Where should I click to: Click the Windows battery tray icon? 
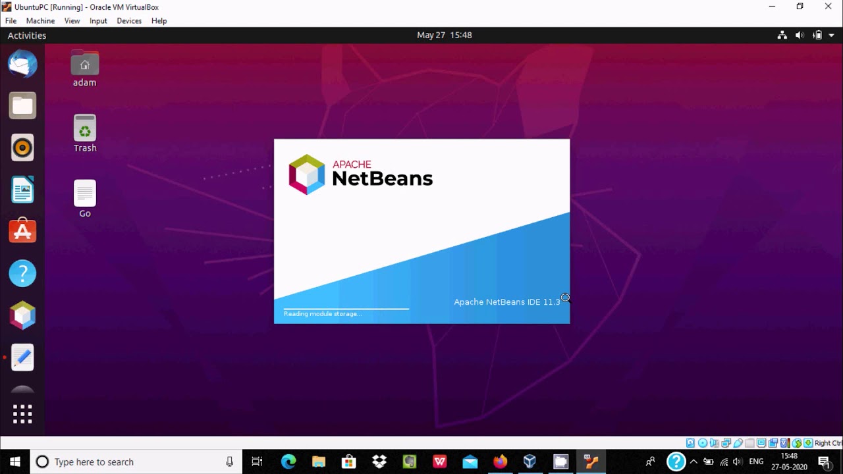pyautogui.click(x=709, y=461)
